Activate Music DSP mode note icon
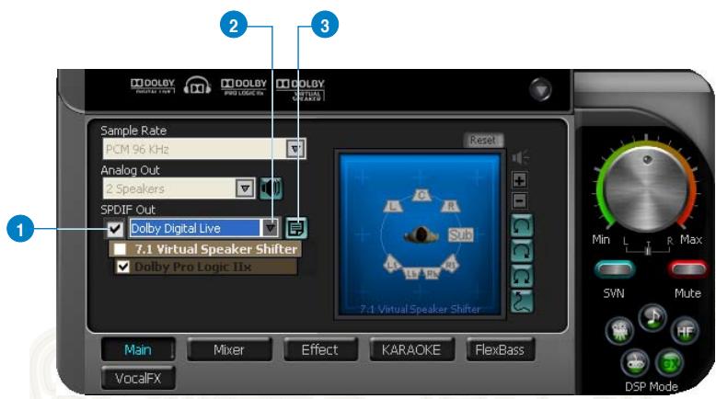The image size is (716, 399). click(x=652, y=317)
